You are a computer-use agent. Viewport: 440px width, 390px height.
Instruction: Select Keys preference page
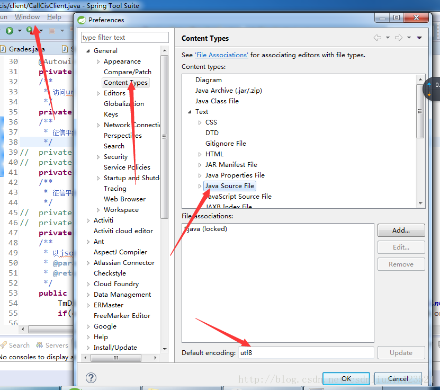click(x=111, y=114)
